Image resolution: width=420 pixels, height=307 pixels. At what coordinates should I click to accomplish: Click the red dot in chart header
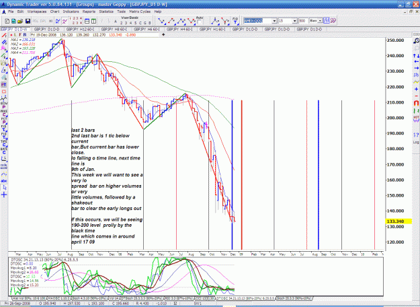tap(11, 35)
